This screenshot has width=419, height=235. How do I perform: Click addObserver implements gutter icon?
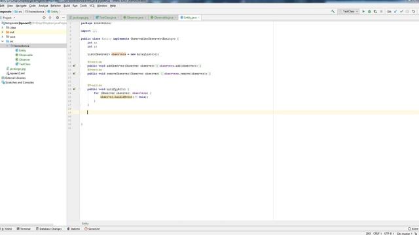(74, 66)
